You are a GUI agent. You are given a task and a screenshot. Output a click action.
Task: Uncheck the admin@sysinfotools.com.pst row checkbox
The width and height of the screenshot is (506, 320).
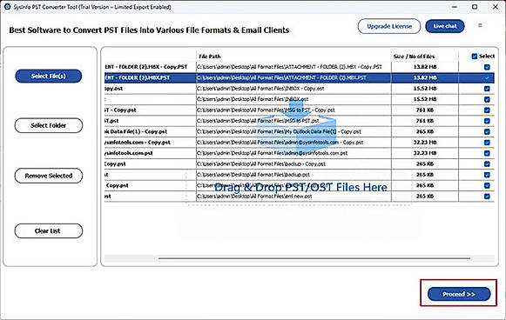487,153
